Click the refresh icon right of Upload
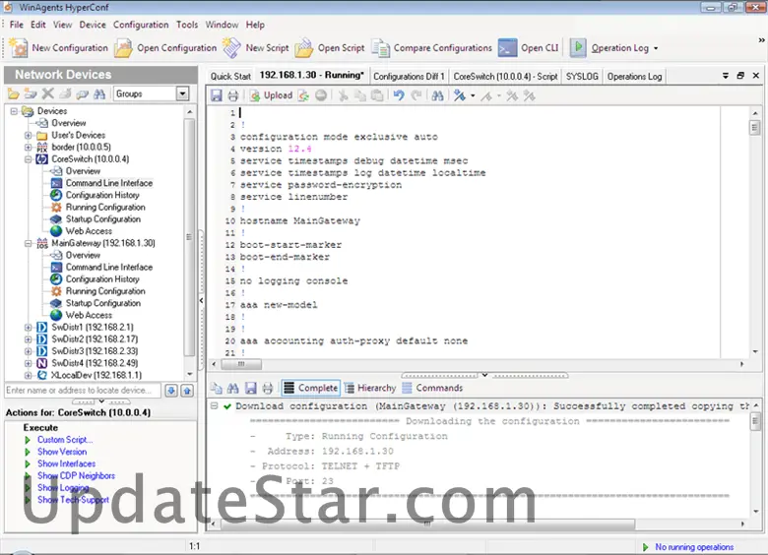The width and height of the screenshot is (768, 555). pos(303,95)
